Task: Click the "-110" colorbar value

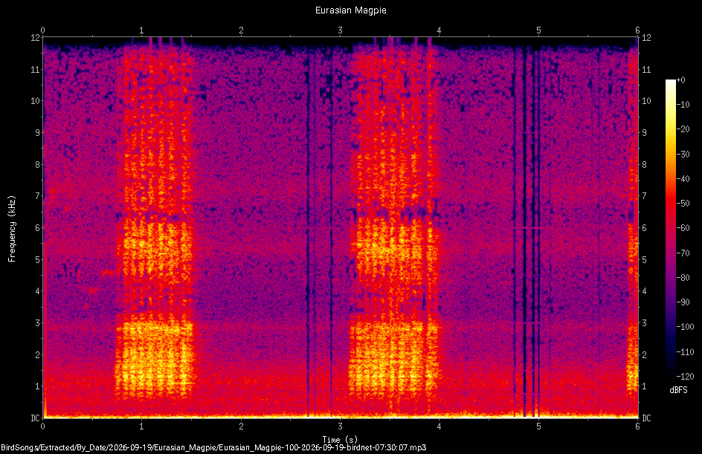Action: pyautogui.click(x=685, y=352)
